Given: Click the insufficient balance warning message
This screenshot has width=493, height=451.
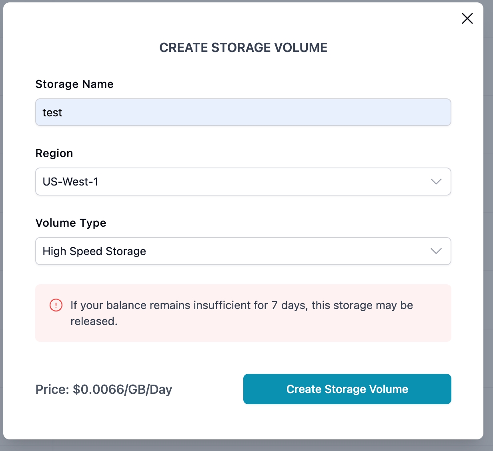Looking at the screenshot, I should (x=242, y=305).
